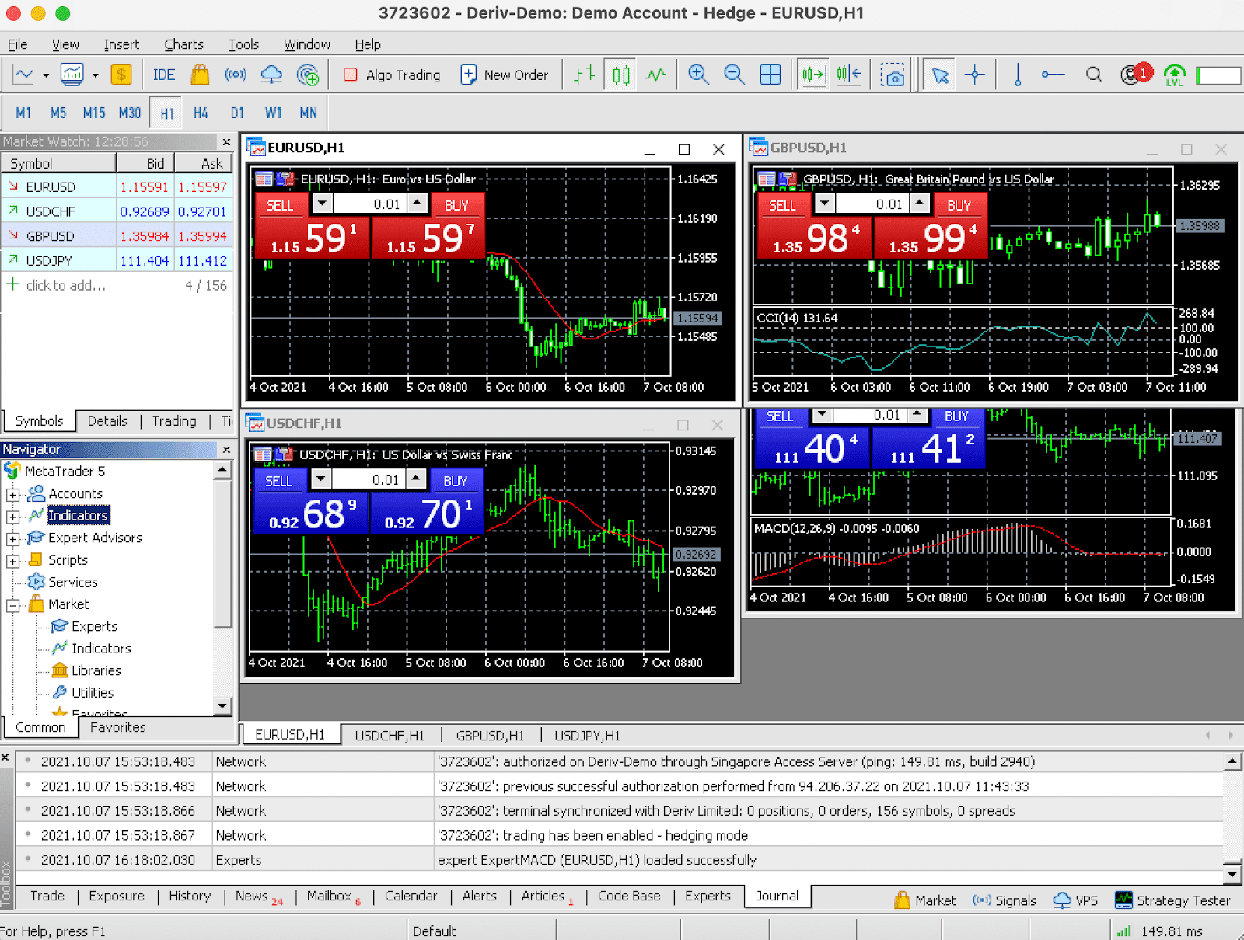Toggle Algo Trading on

pos(392,75)
